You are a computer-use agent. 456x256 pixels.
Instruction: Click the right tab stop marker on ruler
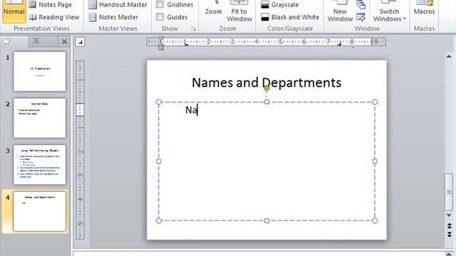[x=339, y=43]
